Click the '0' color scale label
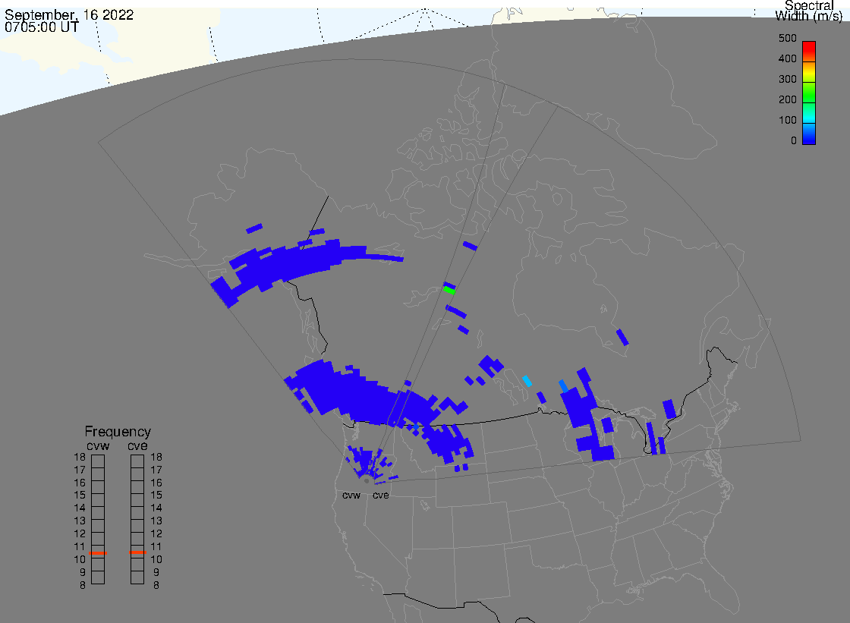Image resolution: width=850 pixels, height=623 pixels. [794, 141]
